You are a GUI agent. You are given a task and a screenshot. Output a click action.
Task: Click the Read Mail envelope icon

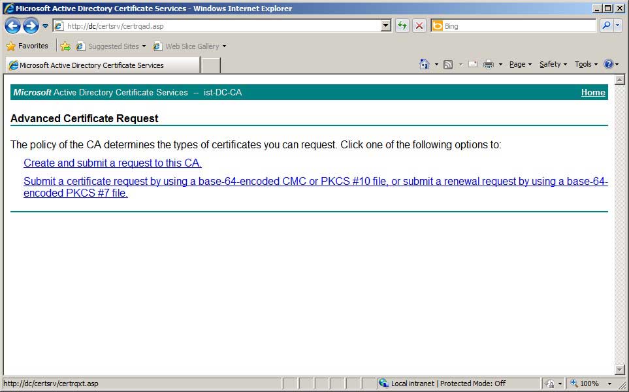[472, 64]
